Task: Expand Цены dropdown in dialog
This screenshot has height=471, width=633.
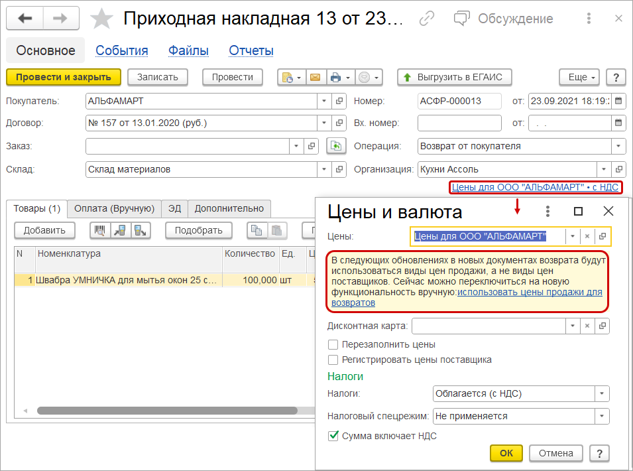Action: coord(573,236)
